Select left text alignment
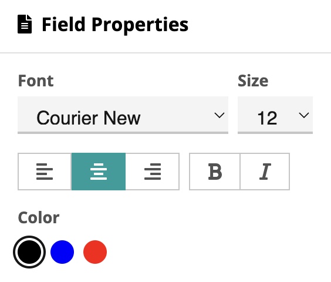The height and width of the screenshot is (282, 331). click(45, 172)
